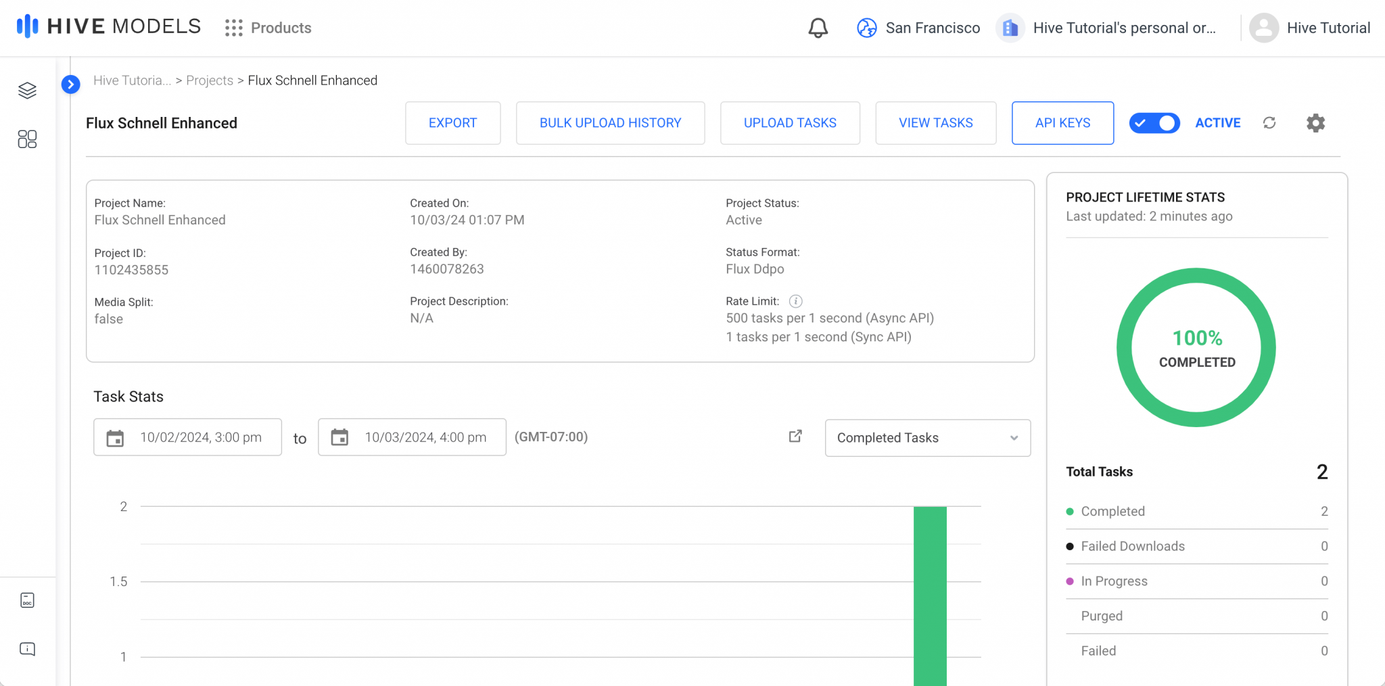Open the Products menu
1385x686 pixels.
point(268,28)
